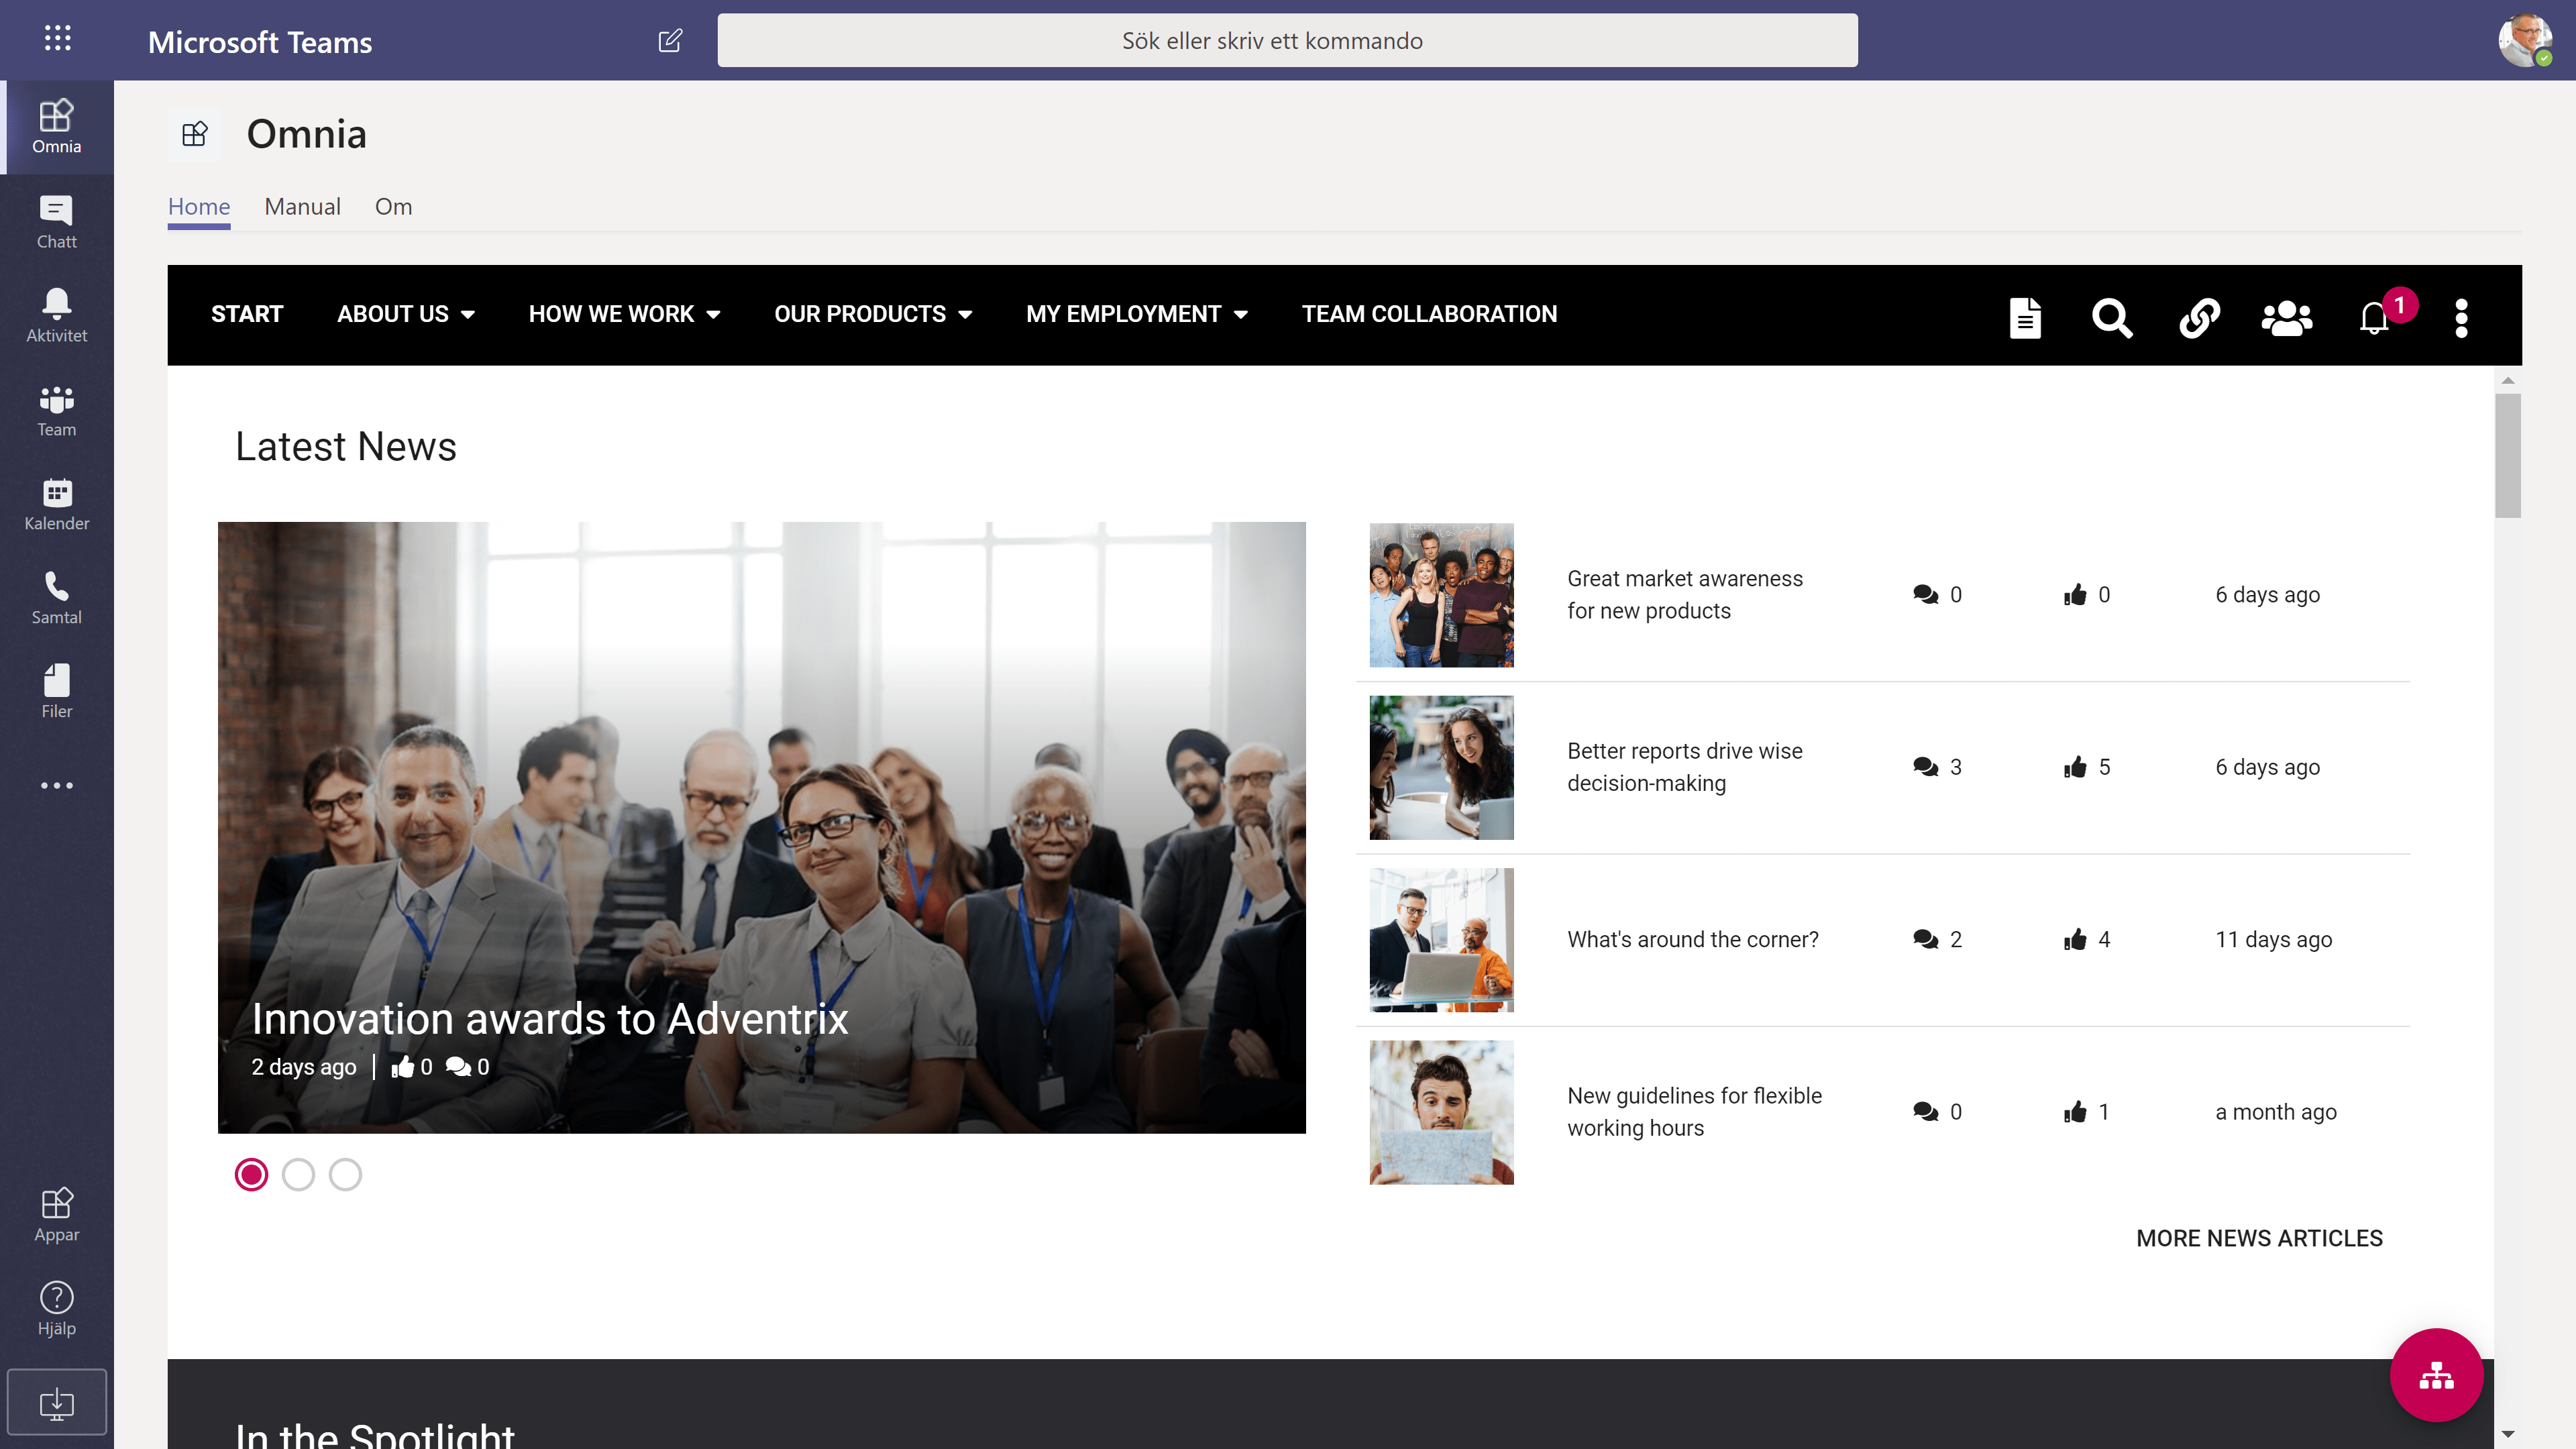Open the search icon in top navigation
Viewport: 2576px width, 1449px height.
[2112, 317]
